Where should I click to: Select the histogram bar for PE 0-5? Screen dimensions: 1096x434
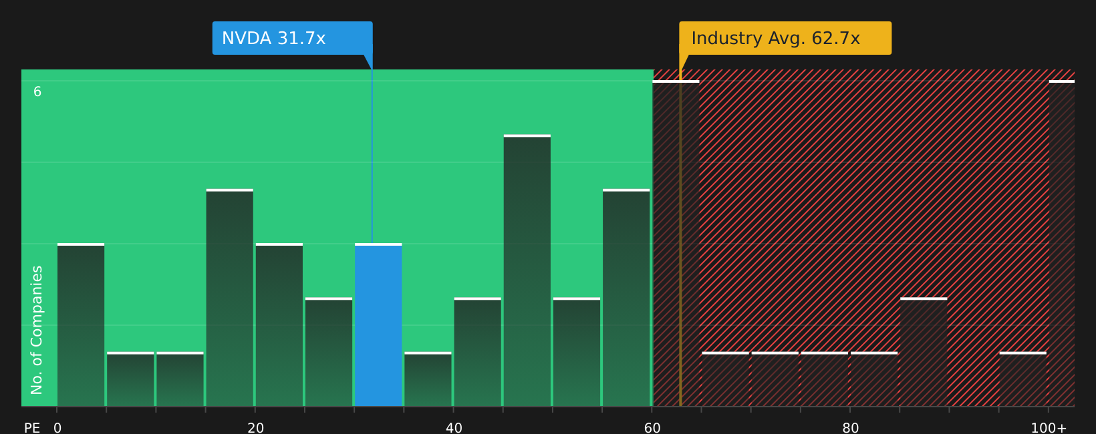coord(81,324)
